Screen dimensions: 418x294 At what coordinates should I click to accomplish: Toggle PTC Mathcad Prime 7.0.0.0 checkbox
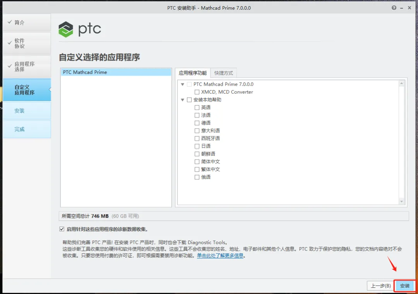click(189, 84)
